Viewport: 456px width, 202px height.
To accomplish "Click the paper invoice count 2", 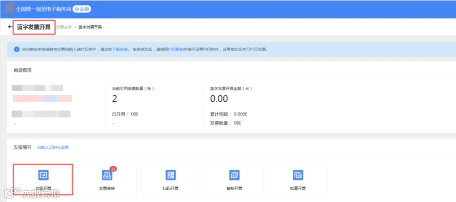I will click(x=115, y=99).
